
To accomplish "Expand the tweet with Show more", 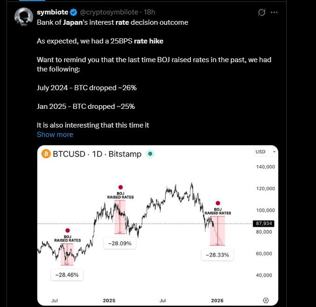I will pyautogui.click(x=55, y=135).
